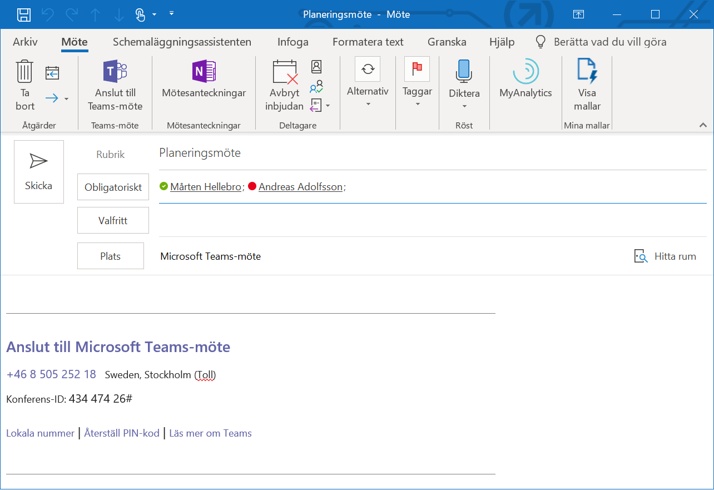The image size is (714, 490).
Task: Select the Möte tab
Action: tap(75, 42)
